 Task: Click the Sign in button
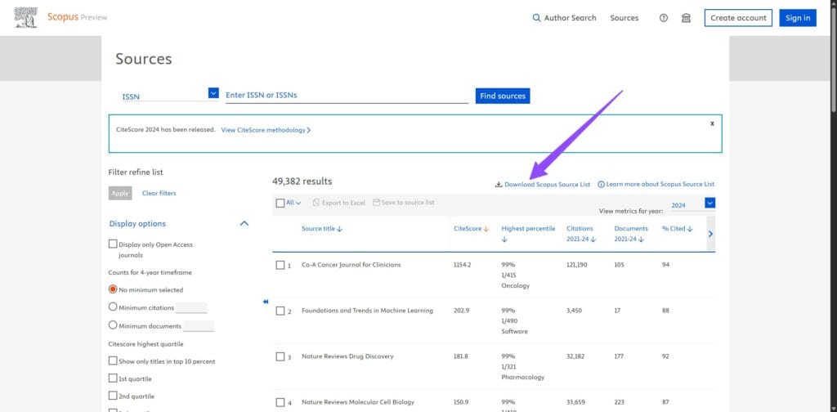click(798, 18)
